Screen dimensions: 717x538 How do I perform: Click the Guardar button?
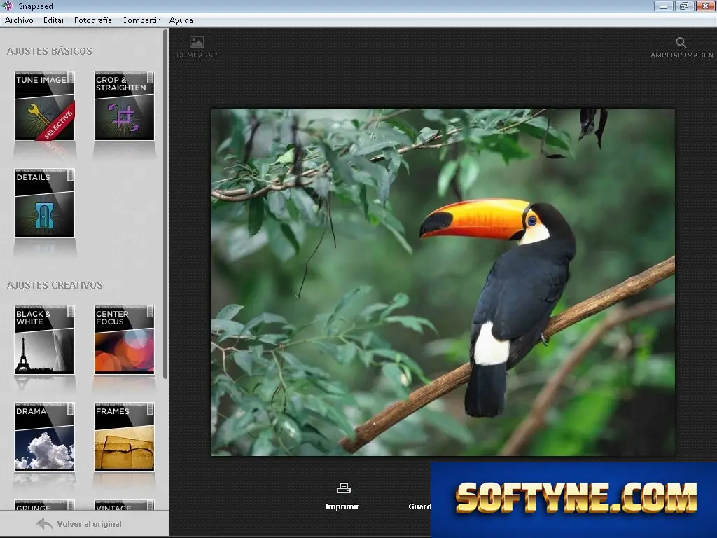click(419, 506)
